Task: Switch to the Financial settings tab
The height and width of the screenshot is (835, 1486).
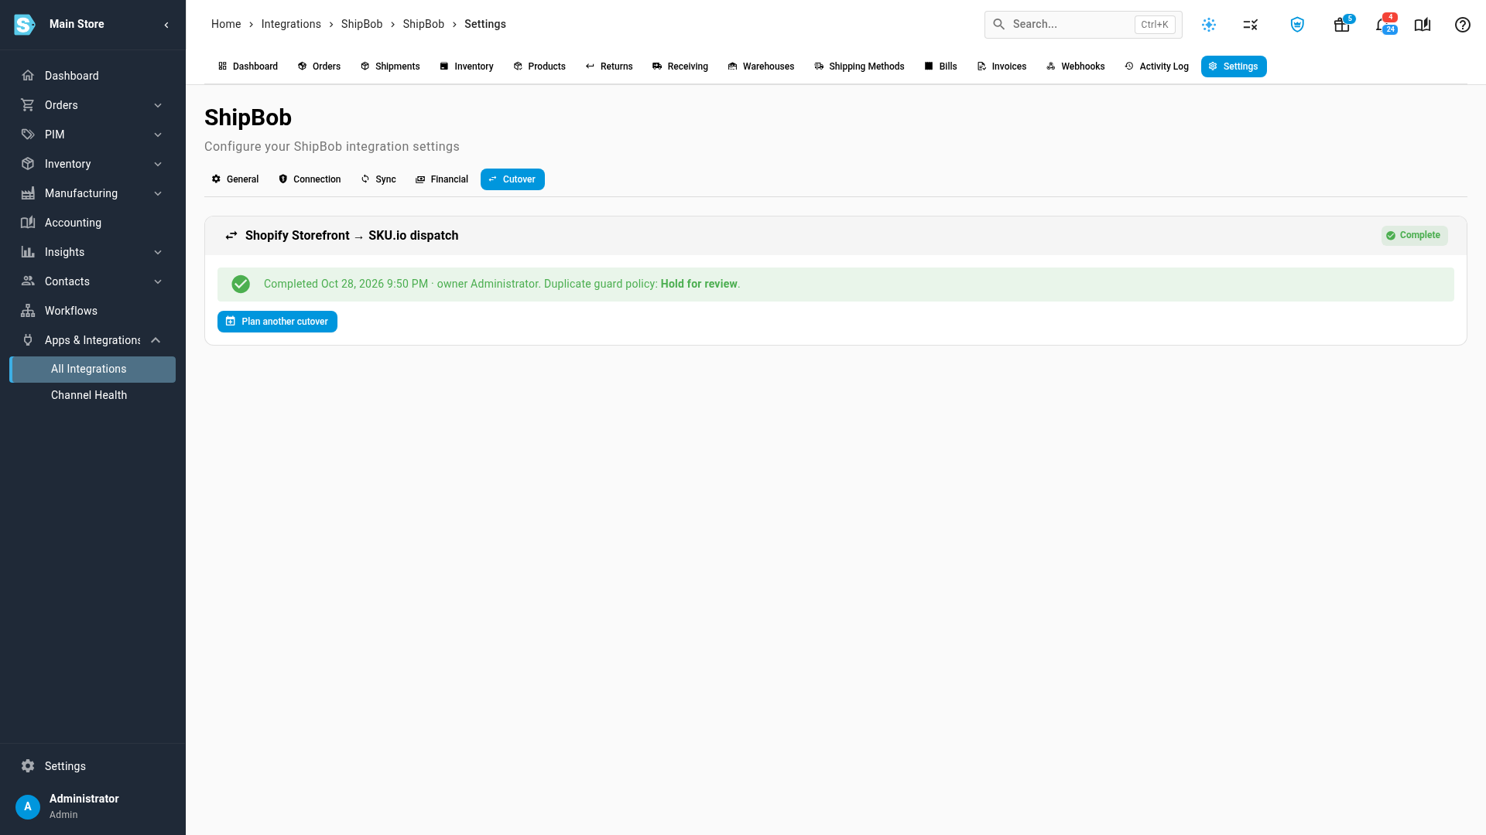Action: click(x=442, y=179)
